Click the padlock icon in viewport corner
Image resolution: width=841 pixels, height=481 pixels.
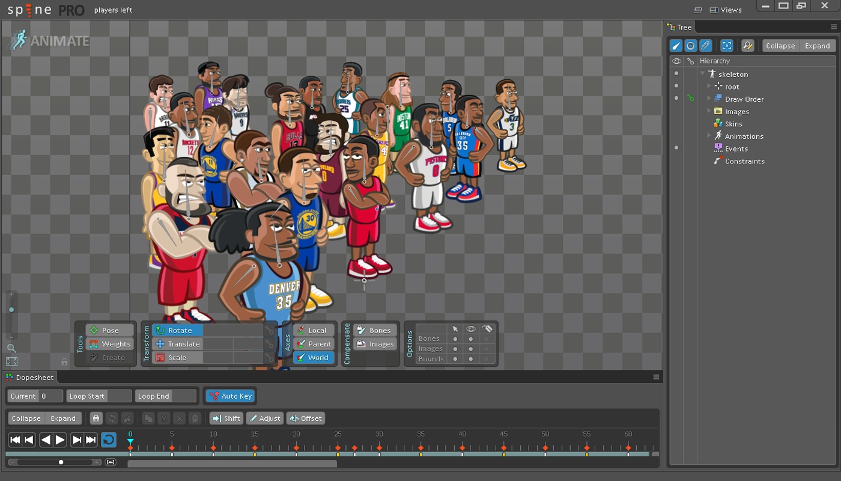[64, 362]
